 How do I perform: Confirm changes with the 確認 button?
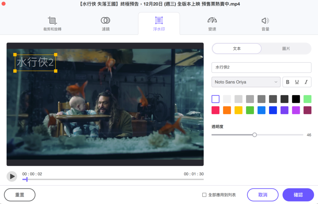[x=298, y=195]
